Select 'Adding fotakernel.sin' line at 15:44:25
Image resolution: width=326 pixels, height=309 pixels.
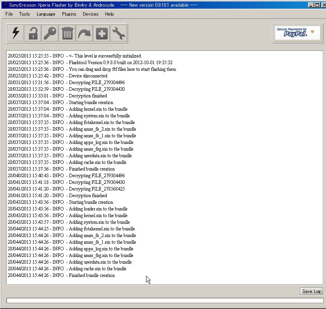pos(71,229)
